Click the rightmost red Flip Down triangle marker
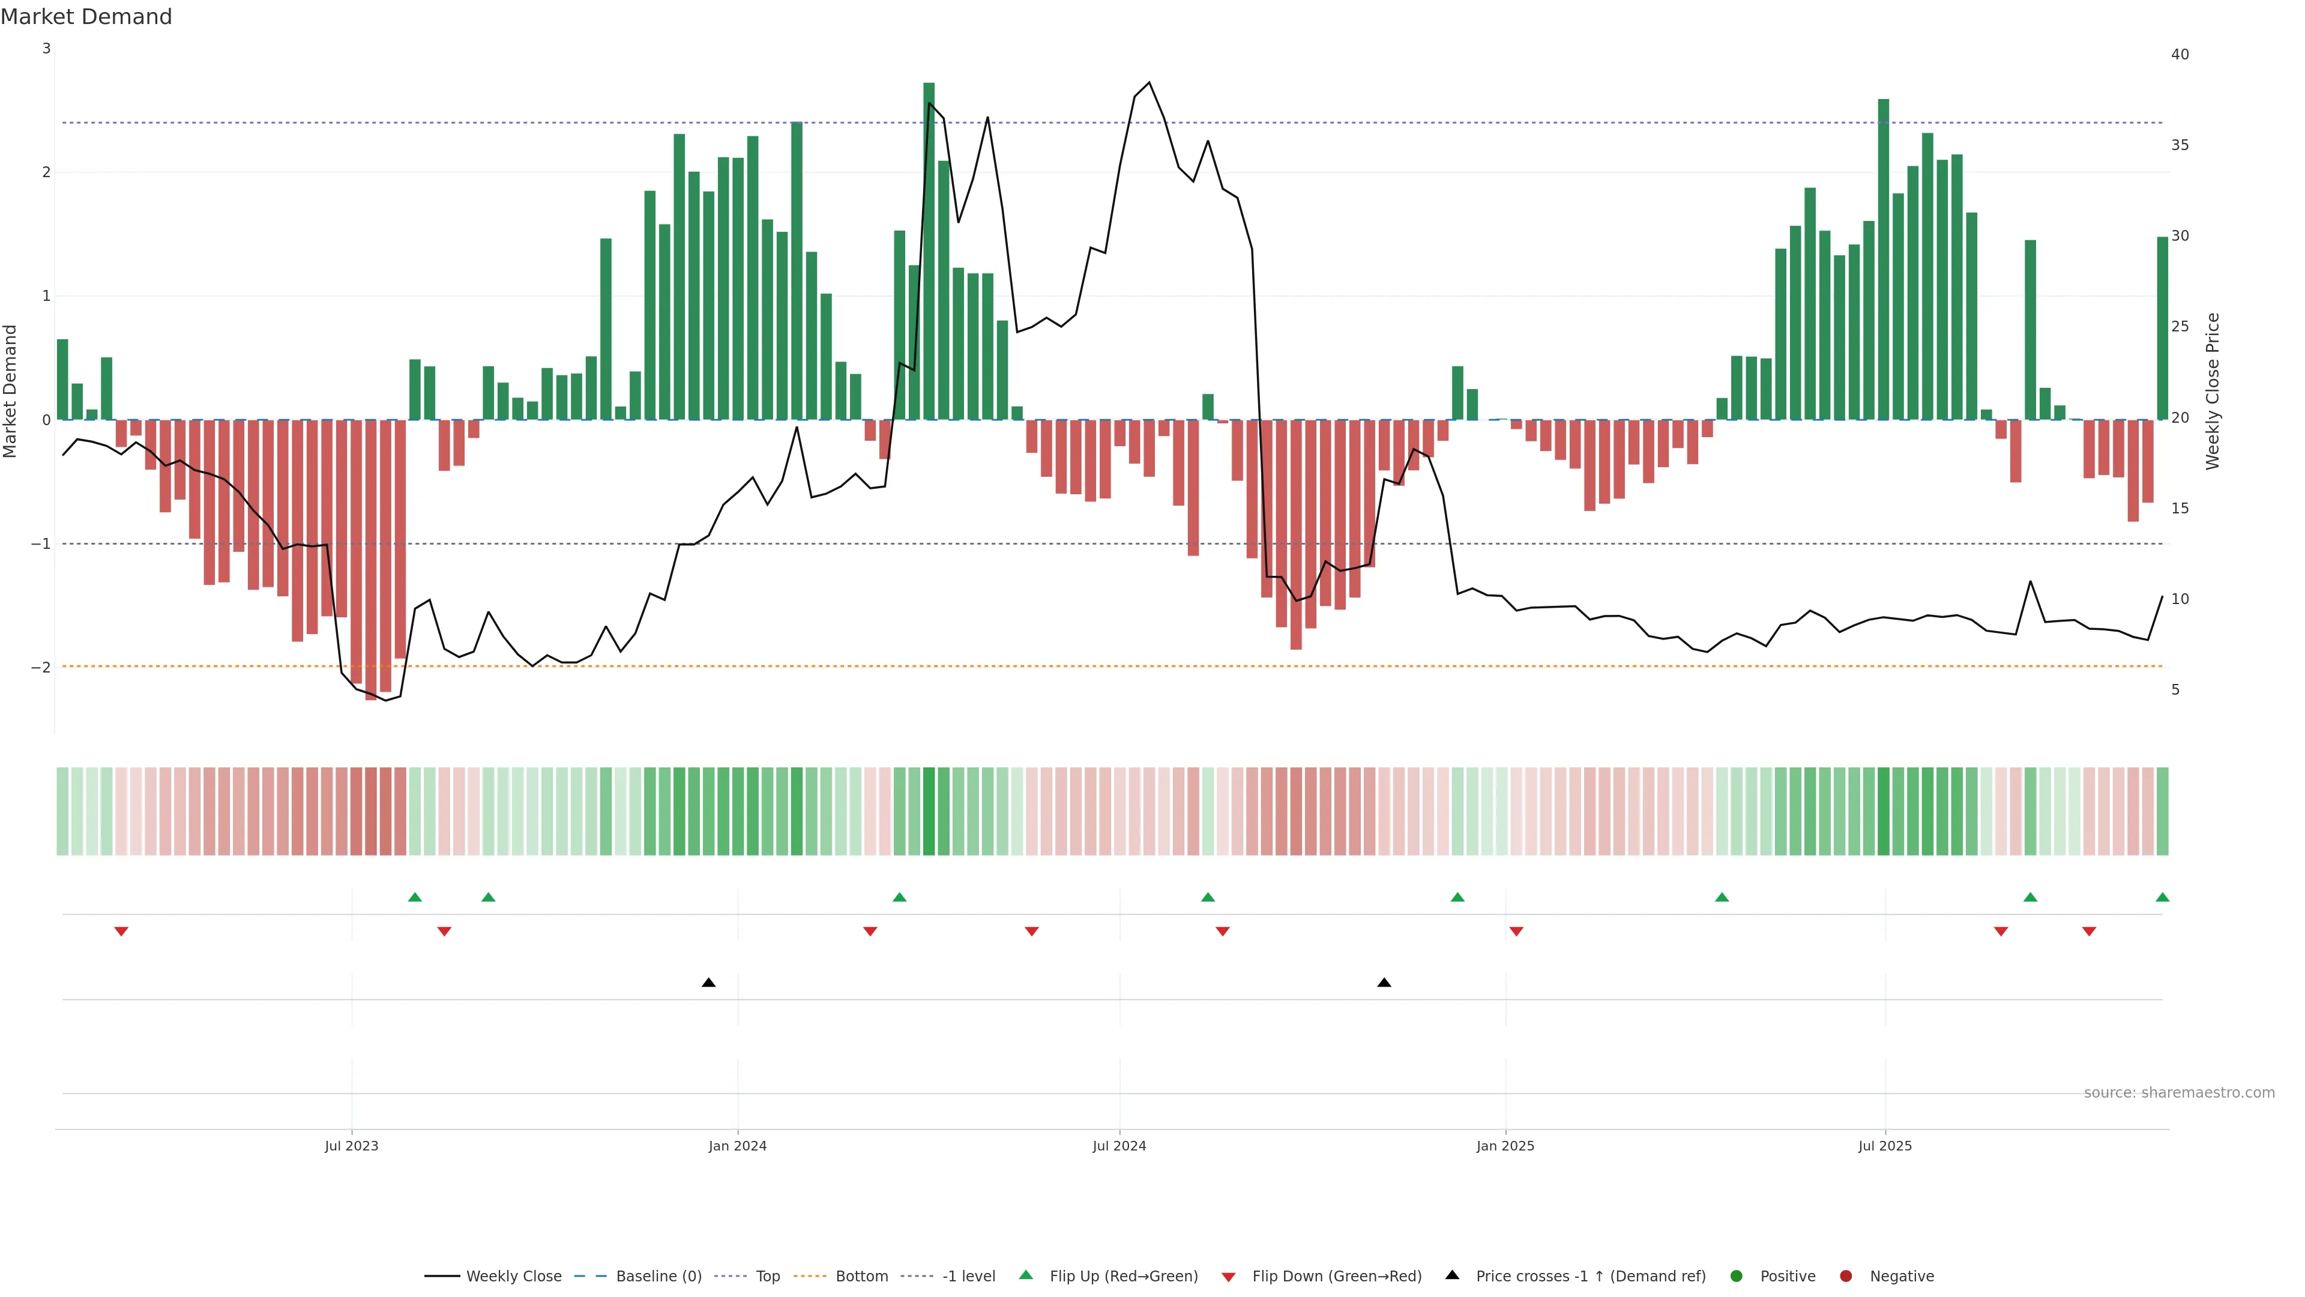This screenshot has height=1297, width=2305. click(2088, 932)
